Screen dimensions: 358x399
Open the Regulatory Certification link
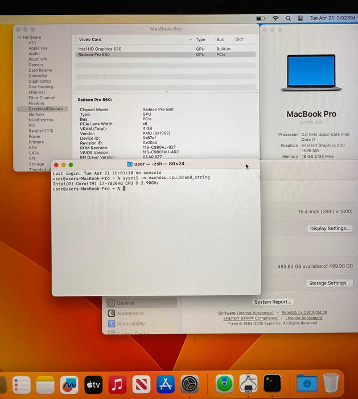[x=304, y=312]
